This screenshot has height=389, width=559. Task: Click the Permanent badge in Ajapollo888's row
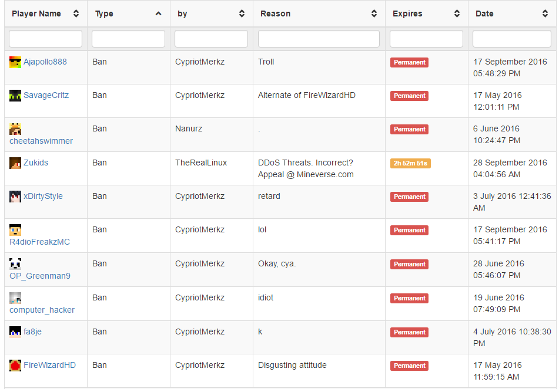coord(409,62)
